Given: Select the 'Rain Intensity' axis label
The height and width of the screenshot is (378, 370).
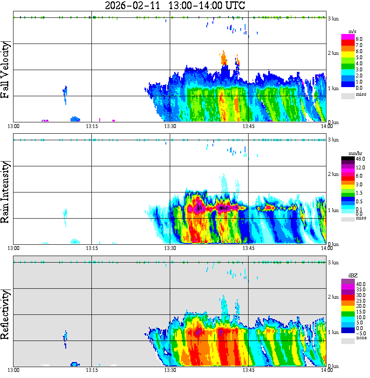Looking at the screenshot, I should [x=5, y=192].
